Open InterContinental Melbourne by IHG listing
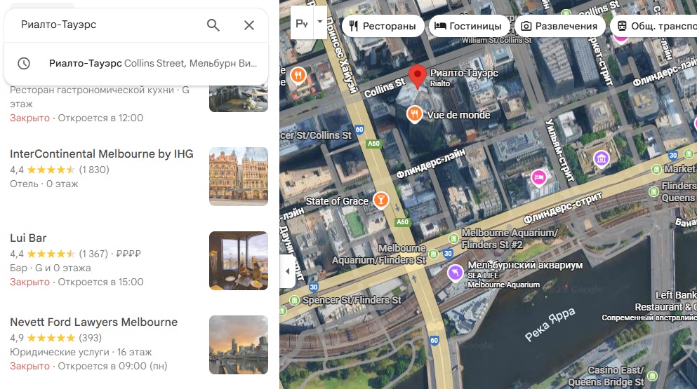697x389 pixels. point(102,154)
